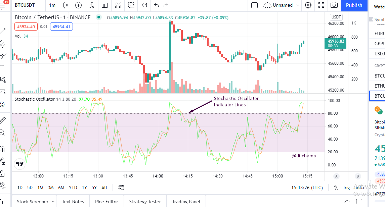The width and height of the screenshot is (385, 207).
Task: Add a compare symbol with plus icon
Action: pyautogui.click(x=78, y=5)
